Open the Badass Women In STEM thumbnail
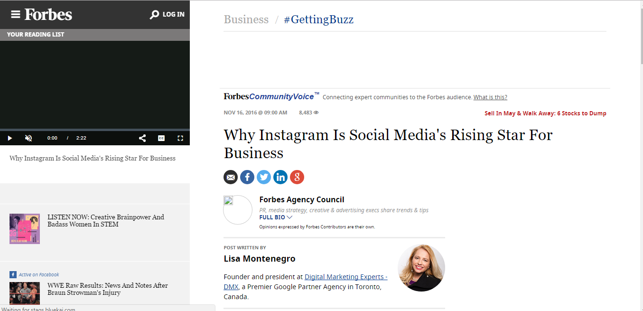Viewport: 643px width, 311px height. point(25,229)
